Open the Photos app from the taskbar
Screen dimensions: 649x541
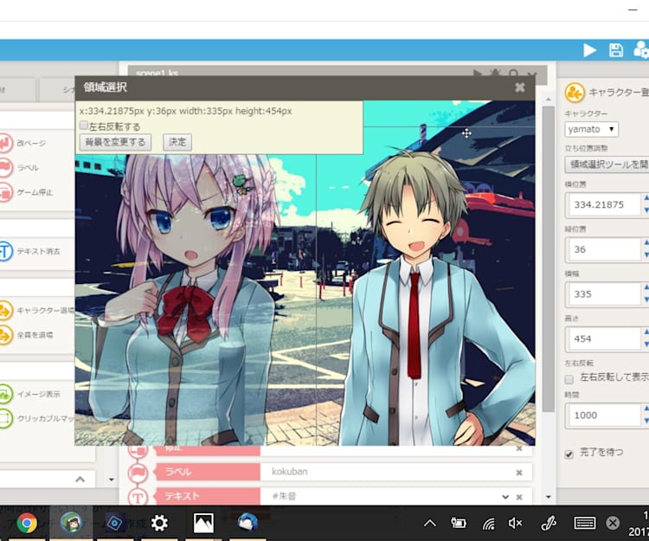(203, 523)
